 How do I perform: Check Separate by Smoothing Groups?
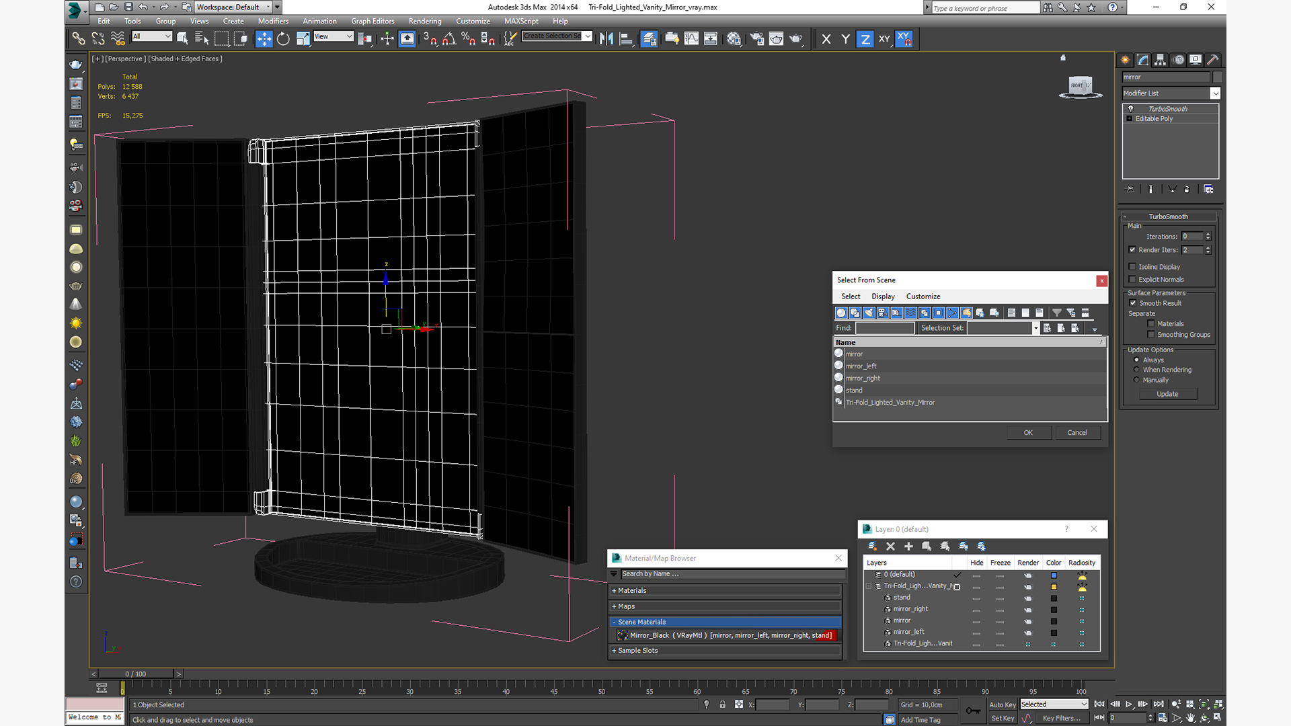[x=1151, y=335]
